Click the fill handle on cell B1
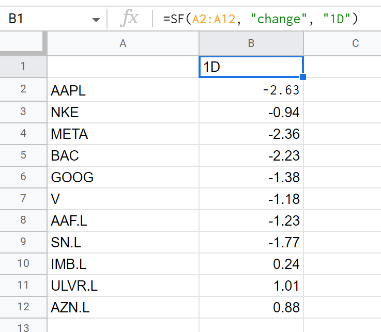The width and height of the screenshot is (381, 332). click(303, 77)
